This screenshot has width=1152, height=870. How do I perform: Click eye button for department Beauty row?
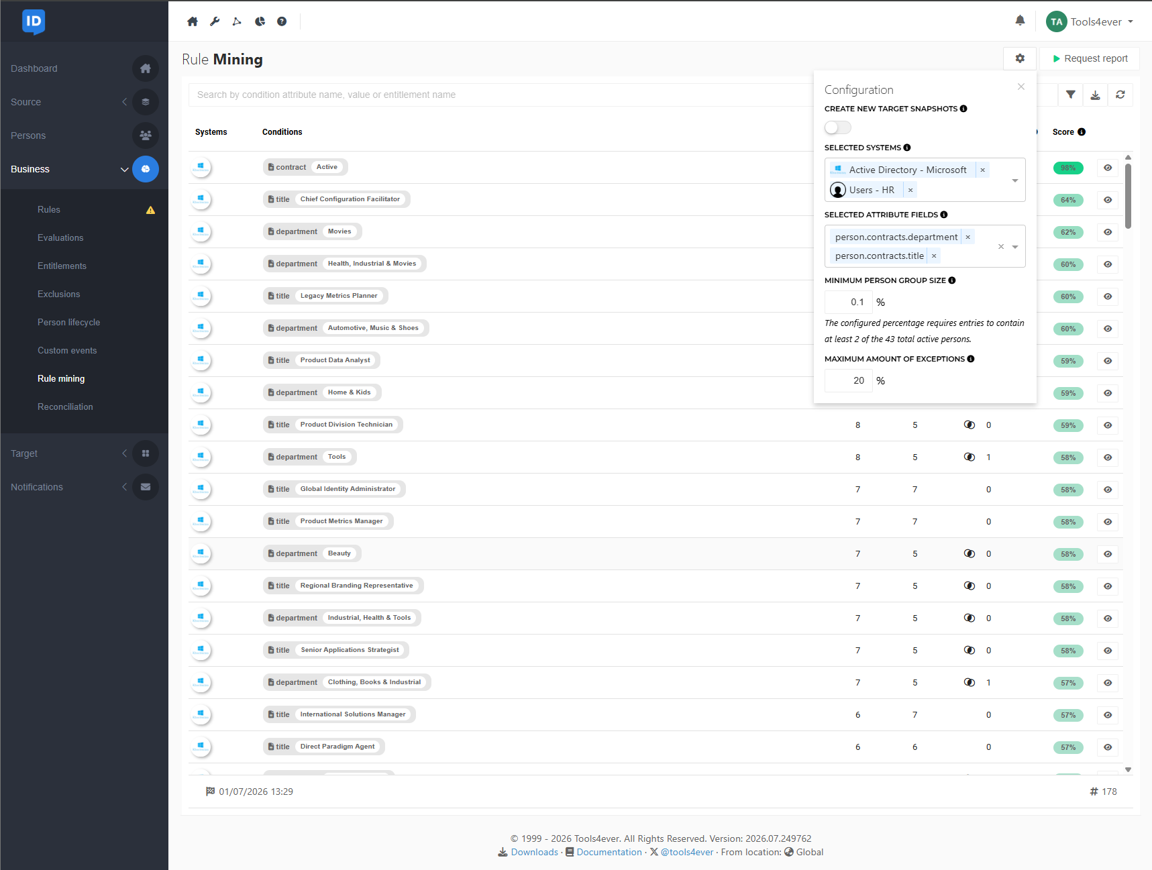coord(1108,554)
